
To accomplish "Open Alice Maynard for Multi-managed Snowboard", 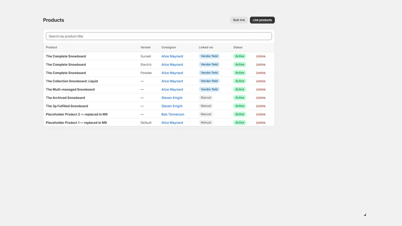I will 172,89.
